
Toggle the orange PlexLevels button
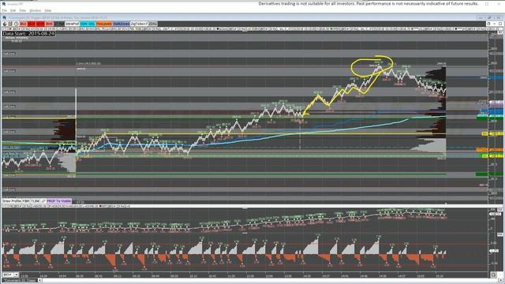[x=103, y=24]
